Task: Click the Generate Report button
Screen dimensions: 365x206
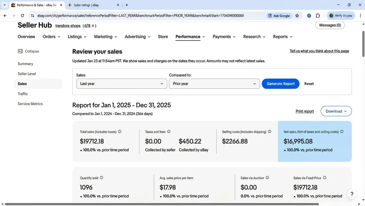Action: coord(280,84)
